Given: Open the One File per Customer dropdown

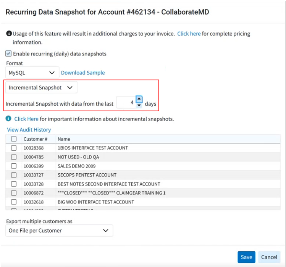Looking at the screenshot, I should coord(59,231).
